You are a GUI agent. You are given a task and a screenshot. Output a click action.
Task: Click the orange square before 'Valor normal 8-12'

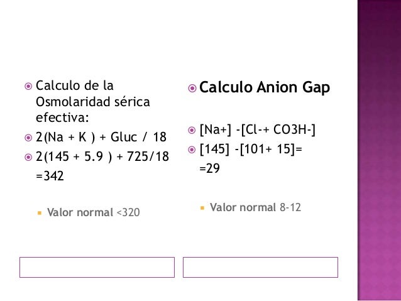[202, 208]
